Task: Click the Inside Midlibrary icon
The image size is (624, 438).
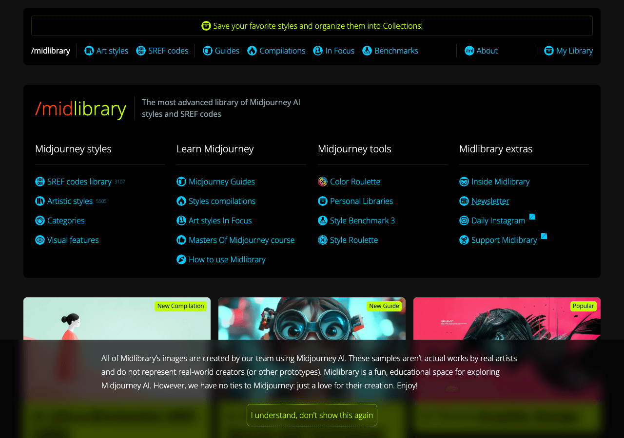Action: click(x=464, y=182)
